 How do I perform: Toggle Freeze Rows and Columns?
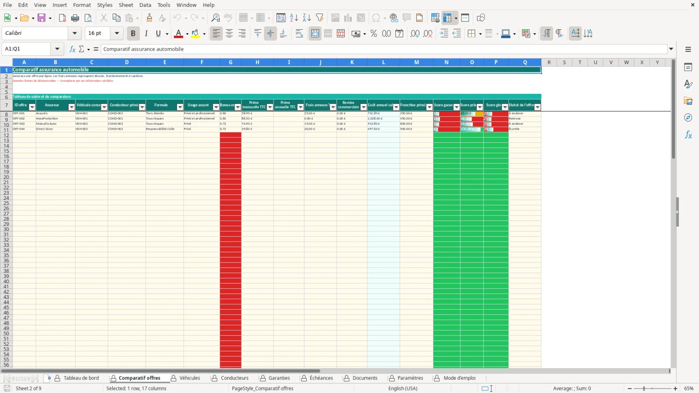pyautogui.click(x=447, y=18)
